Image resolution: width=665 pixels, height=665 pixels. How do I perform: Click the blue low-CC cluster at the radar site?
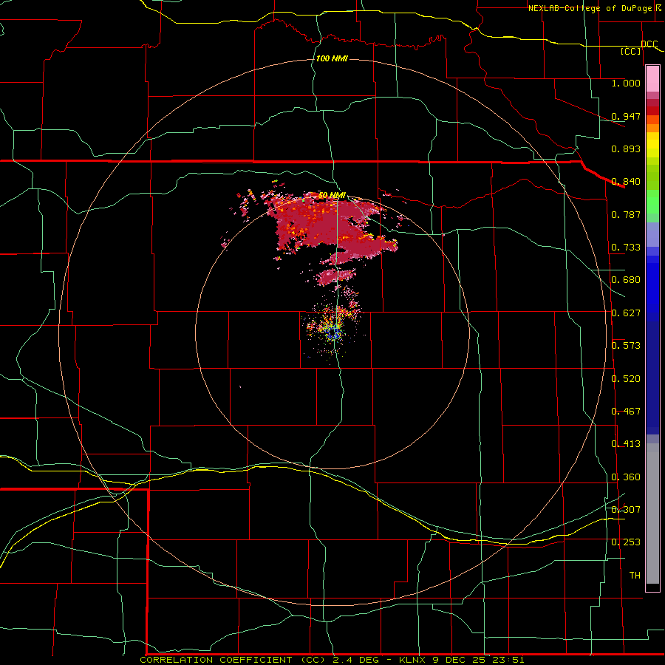tap(334, 334)
